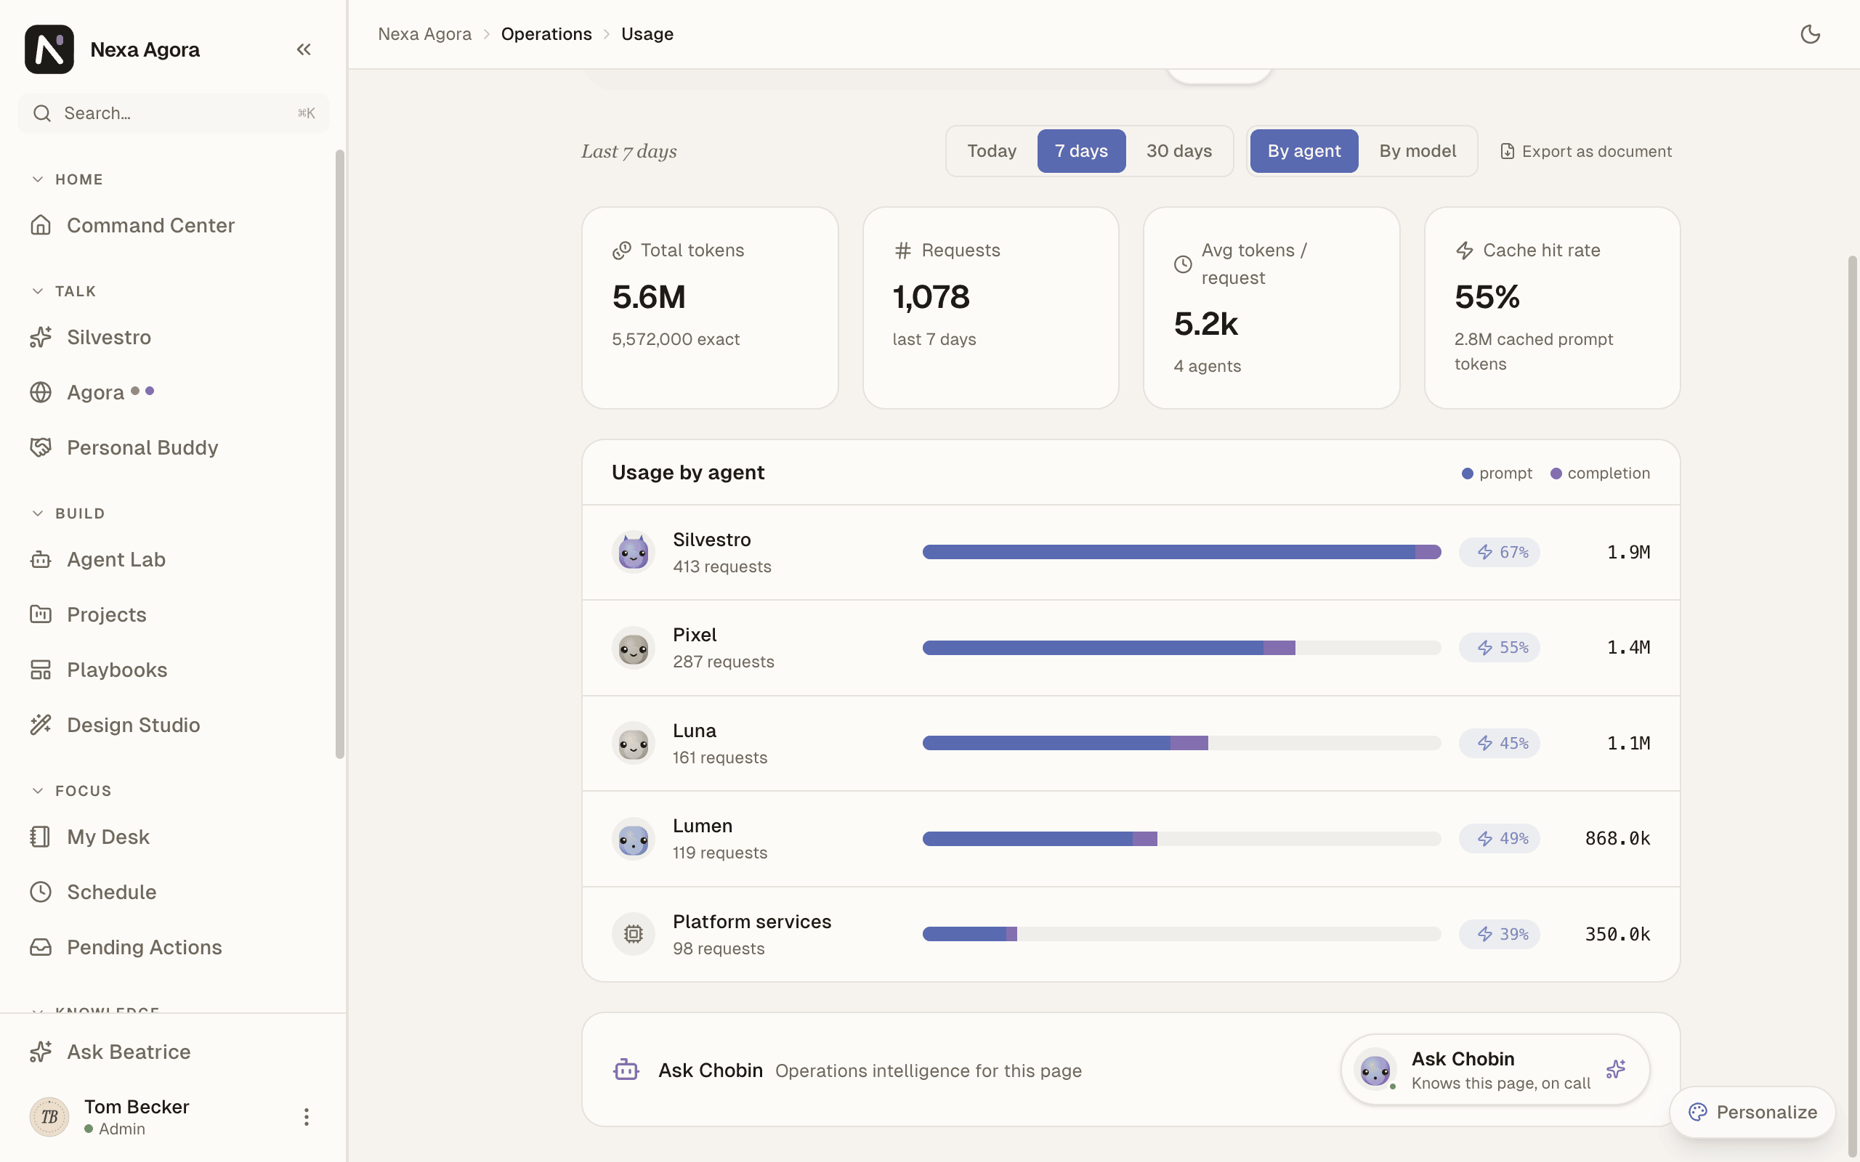Click the Platform services chip icon
The image size is (1860, 1162).
tap(634, 934)
